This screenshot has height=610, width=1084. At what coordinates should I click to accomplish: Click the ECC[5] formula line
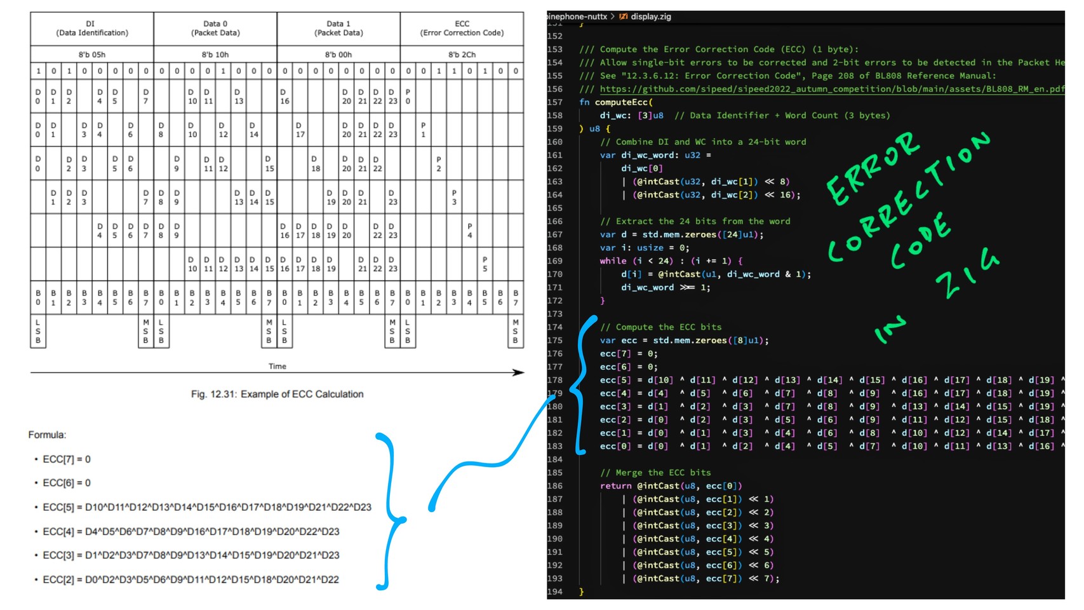[206, 508]
